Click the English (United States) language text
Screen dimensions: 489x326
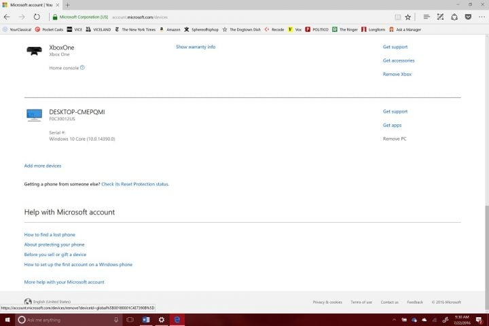click(x=52, y=302)
